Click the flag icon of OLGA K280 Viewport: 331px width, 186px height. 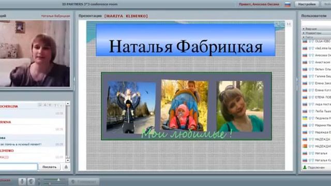coord(305,41)
